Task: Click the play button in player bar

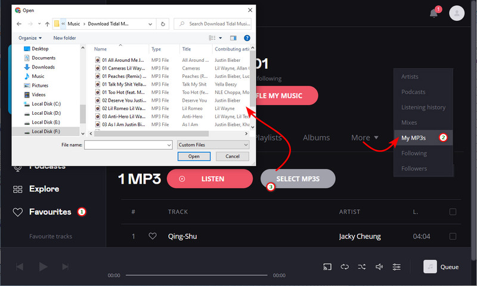Action: tap(43, 266)
